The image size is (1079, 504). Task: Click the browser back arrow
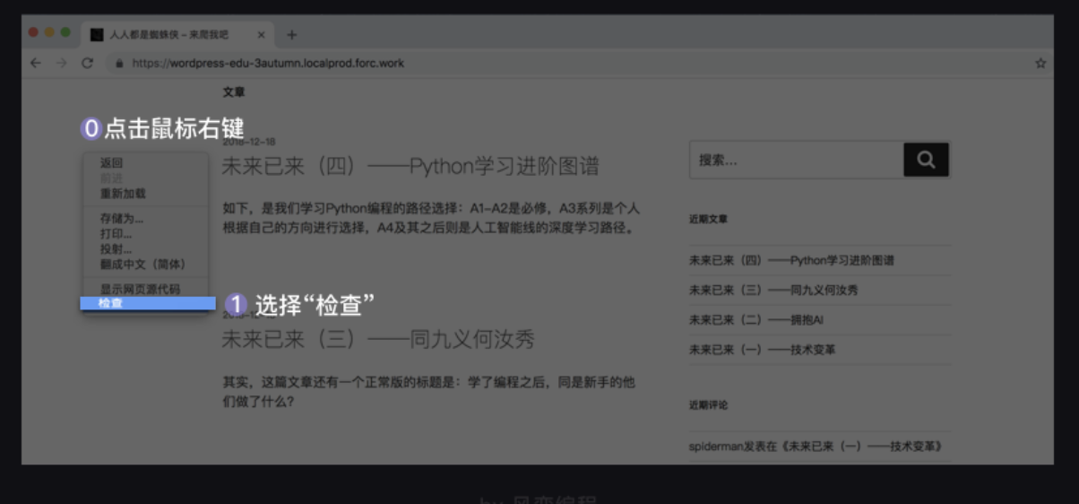[35, 63]
